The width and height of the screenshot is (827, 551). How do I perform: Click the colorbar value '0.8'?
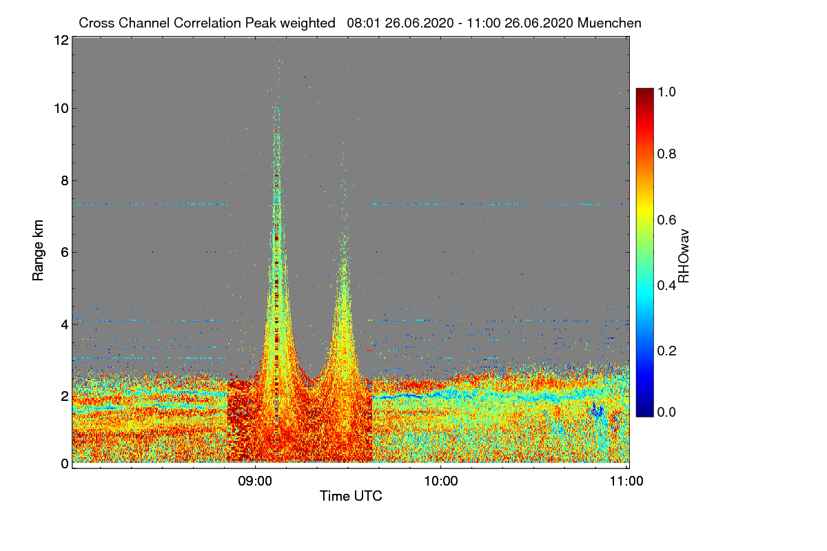pyautogui.click(x=667, y=154)
